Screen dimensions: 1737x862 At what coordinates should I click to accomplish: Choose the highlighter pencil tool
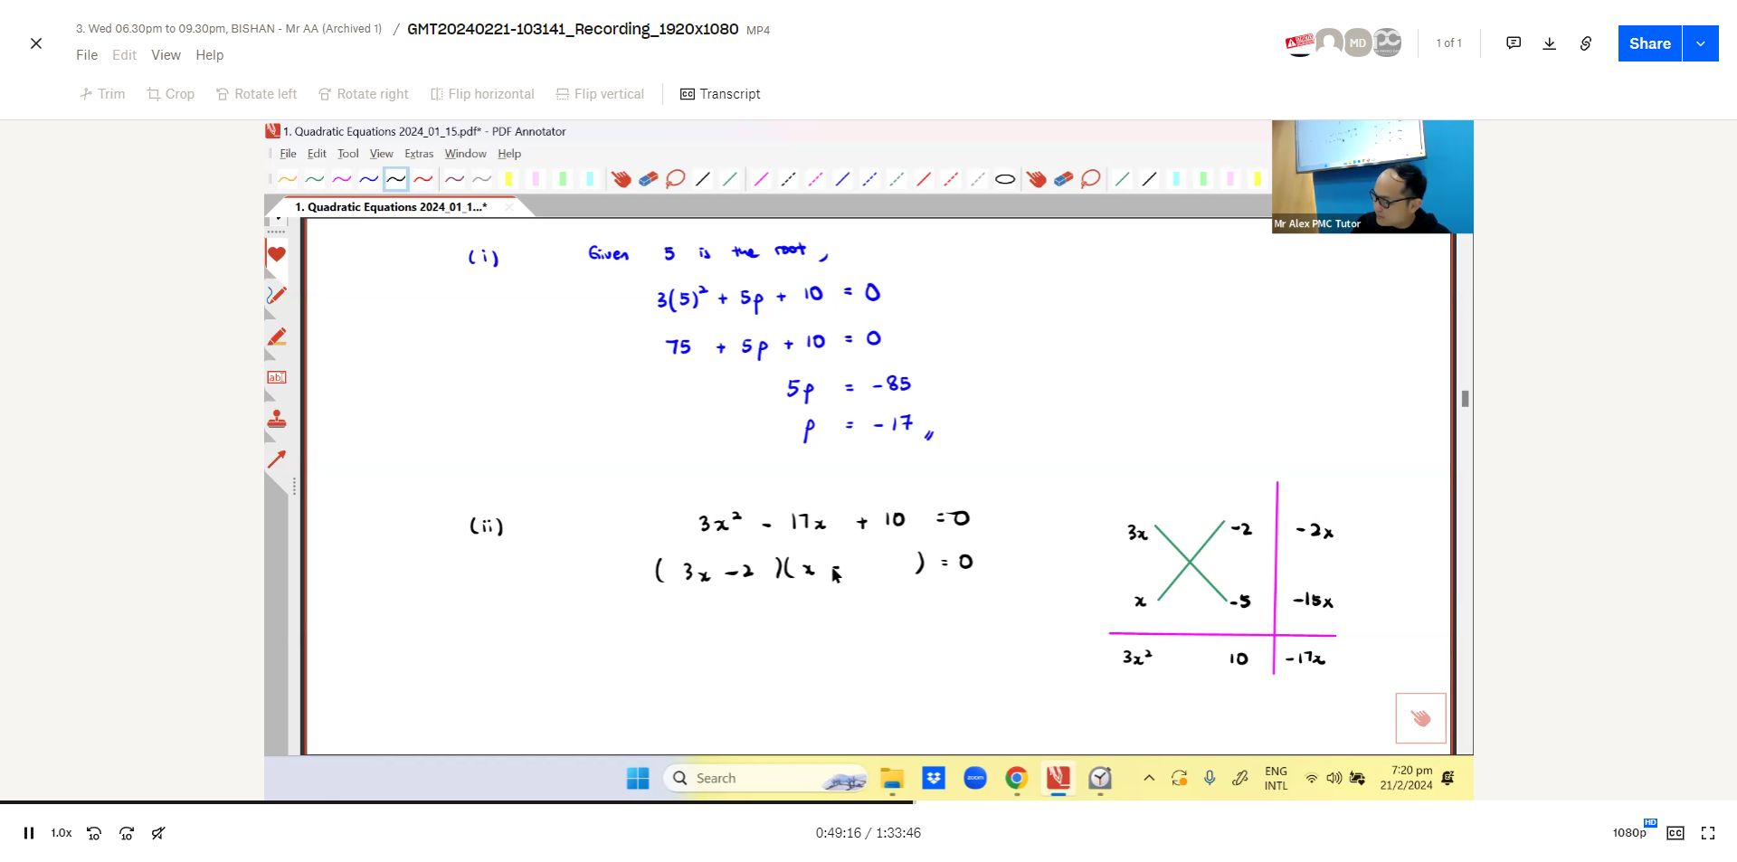click(x=276, y=336)
